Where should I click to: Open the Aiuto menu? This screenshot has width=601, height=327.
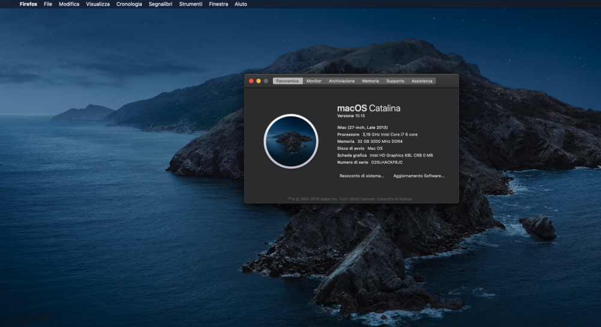tap(241, 4)
